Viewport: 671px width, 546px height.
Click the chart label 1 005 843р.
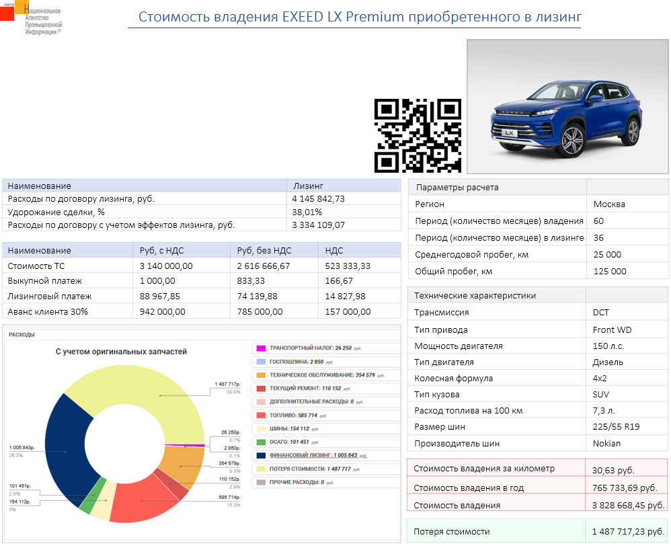[x=22, y=448]
